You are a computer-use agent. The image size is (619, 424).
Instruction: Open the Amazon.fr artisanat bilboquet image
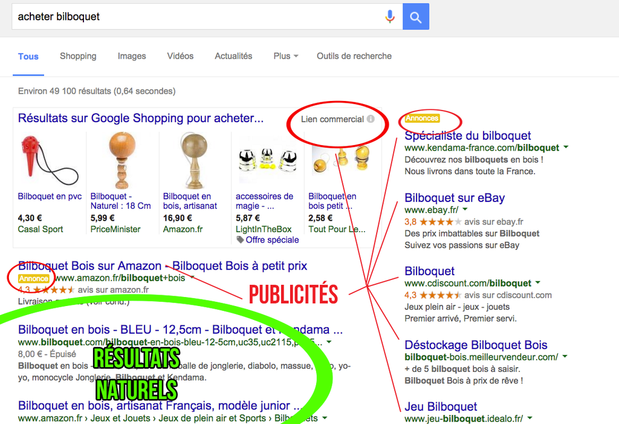[193, 160]
